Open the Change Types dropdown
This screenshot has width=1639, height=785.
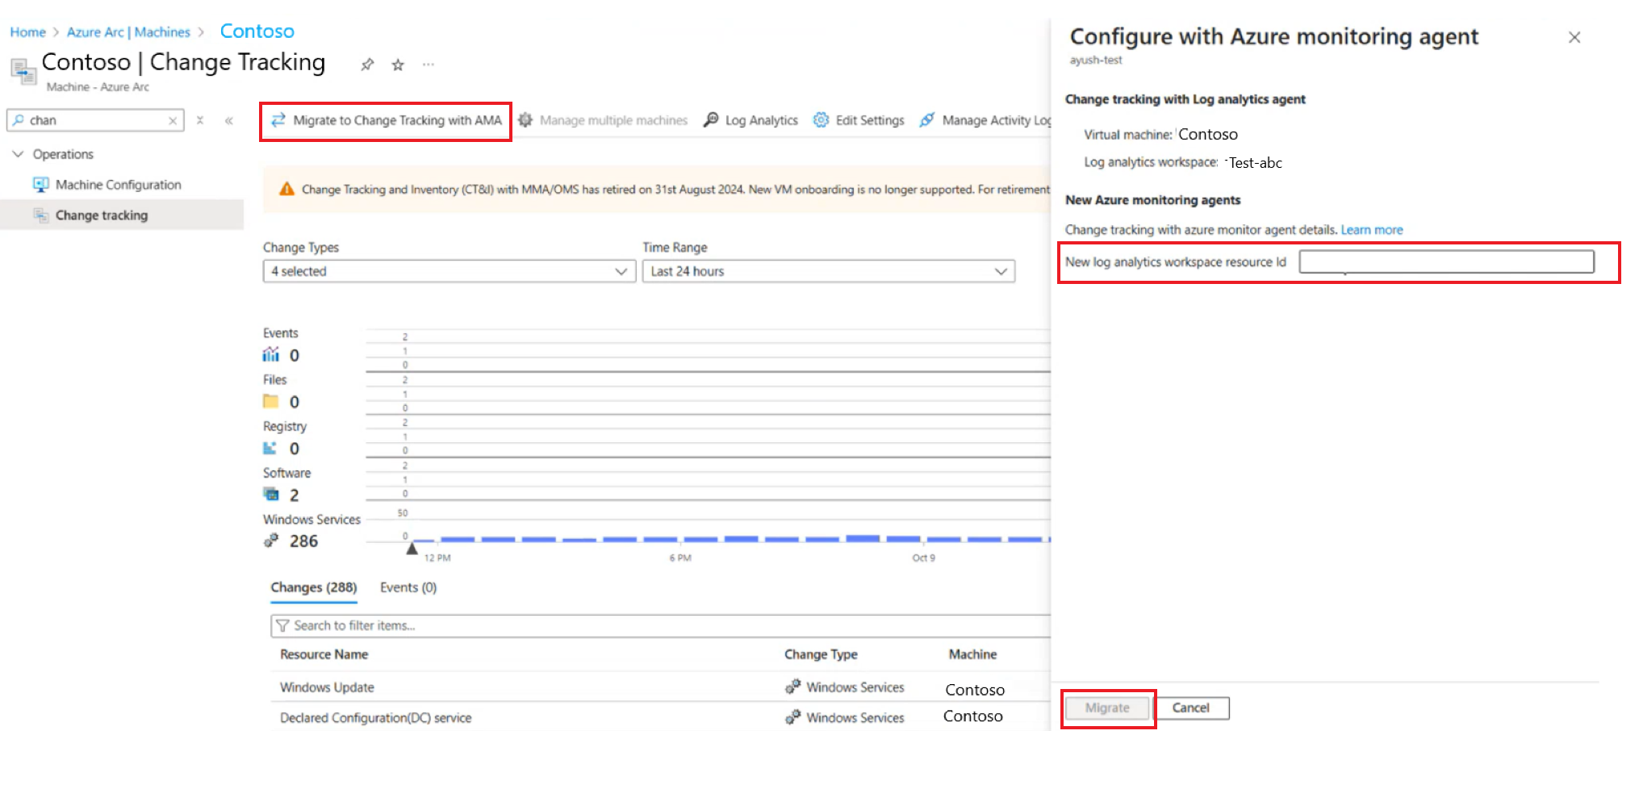[x=449, y=272]
